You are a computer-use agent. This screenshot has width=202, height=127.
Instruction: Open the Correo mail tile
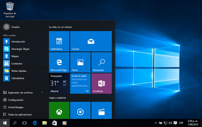(91, 41)
